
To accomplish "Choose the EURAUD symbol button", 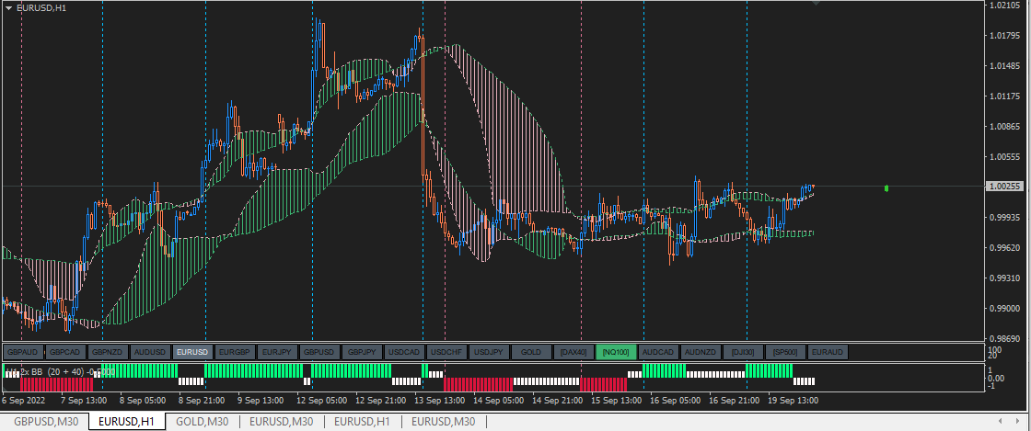I will 828,352.
